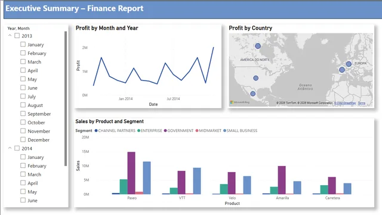Viewport: 382px width, 215px height.
Task: Check February under 2014
Action: tap(23, 165)
